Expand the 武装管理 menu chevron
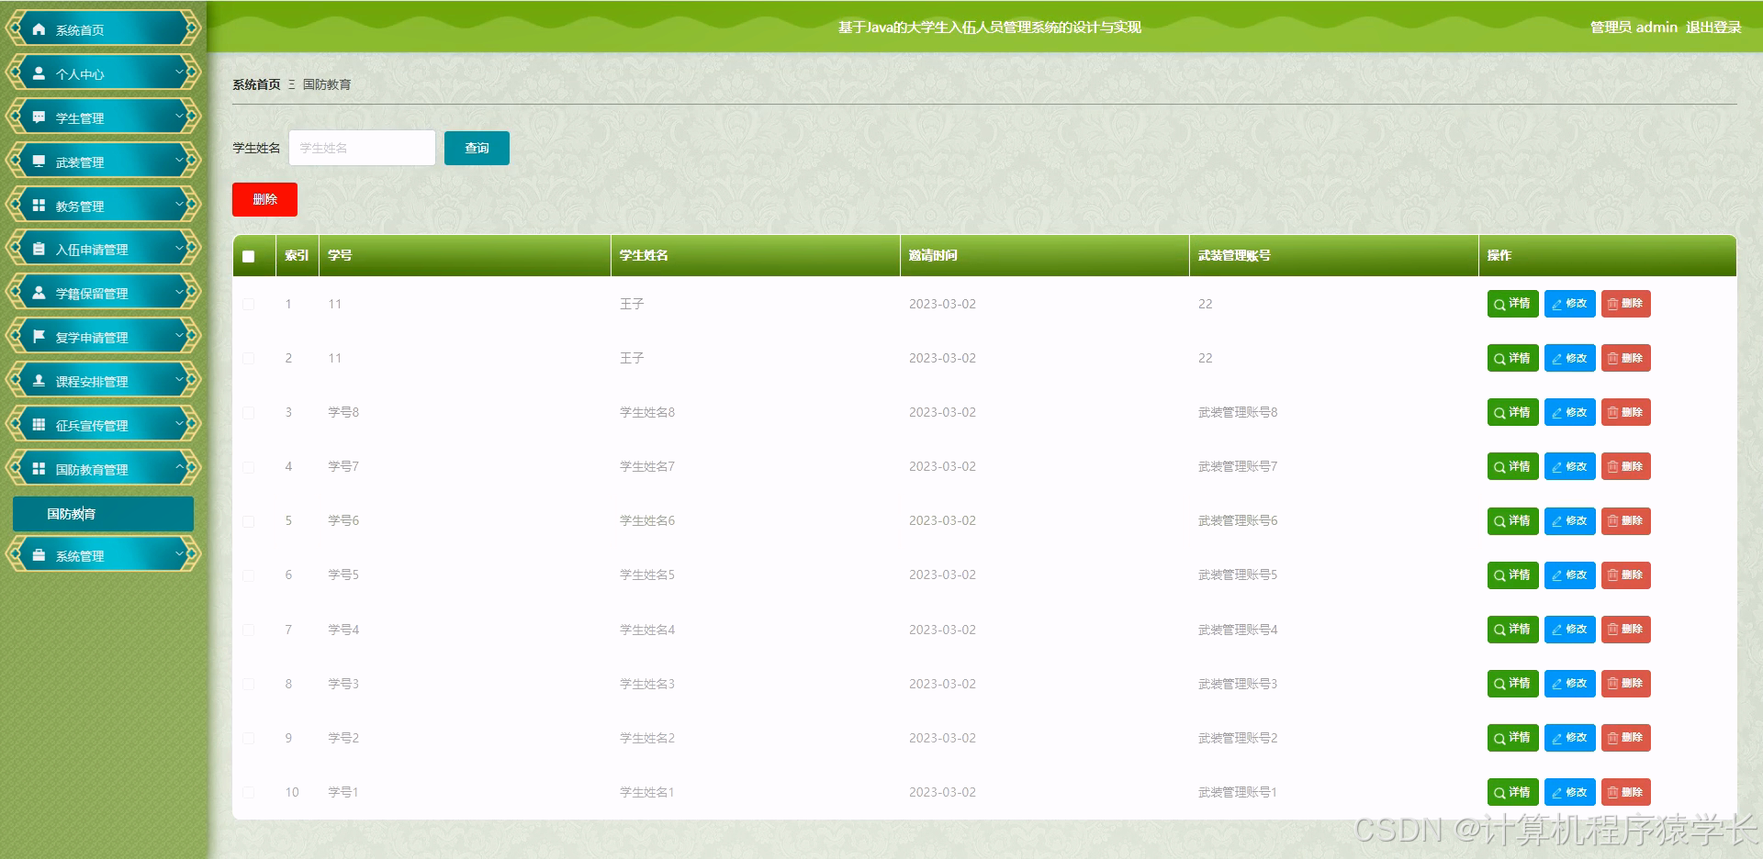 (x=180, y=161)
